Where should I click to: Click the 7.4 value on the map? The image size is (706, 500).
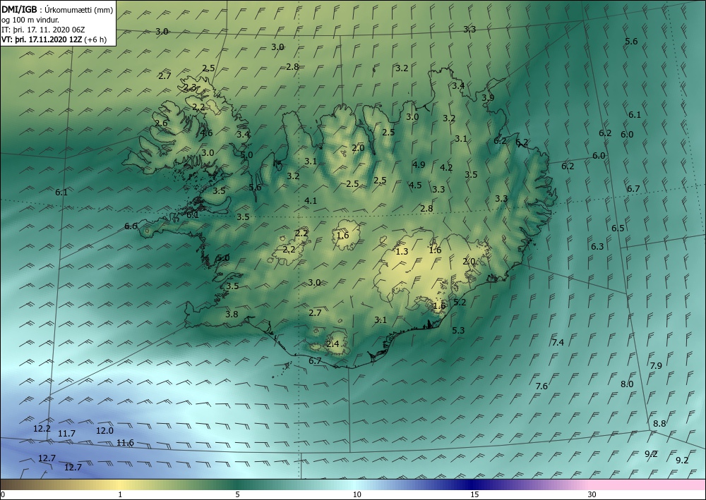558,343
